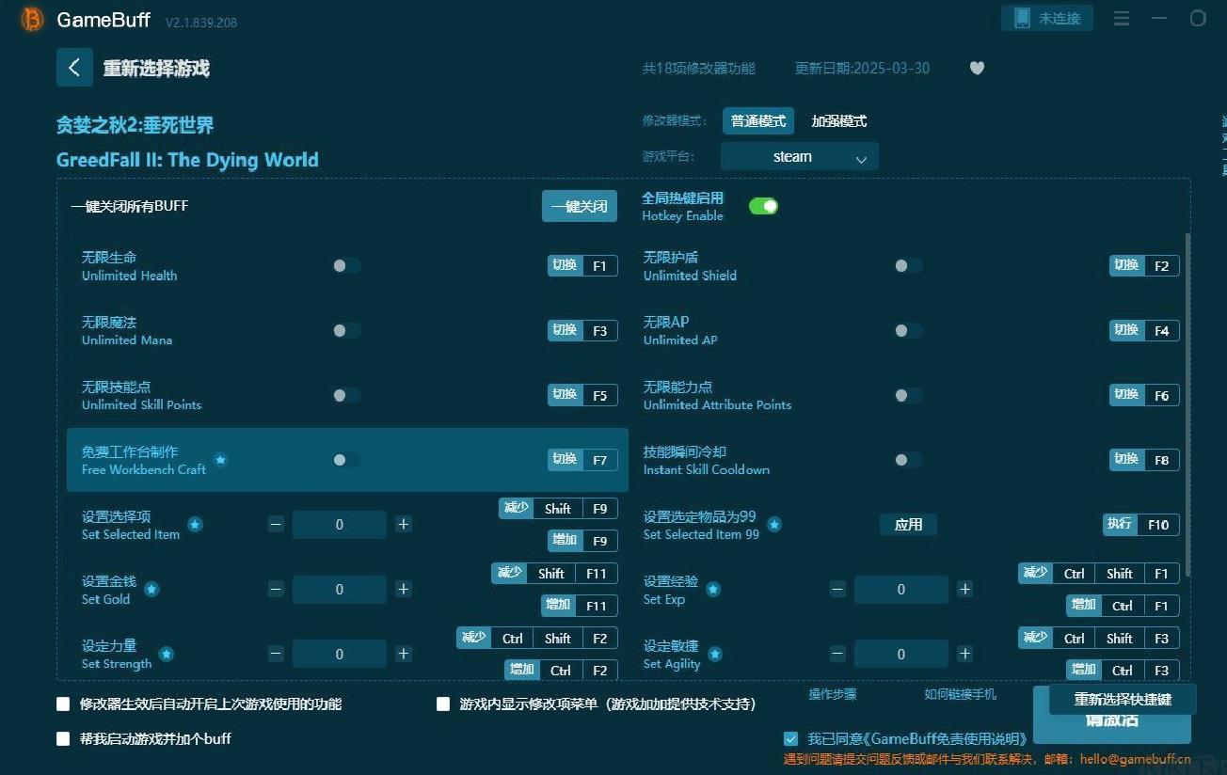Viewport: 1227px width, 775px height.
Task: Open the steam game platform dropdown
Action: click(800, 157)
